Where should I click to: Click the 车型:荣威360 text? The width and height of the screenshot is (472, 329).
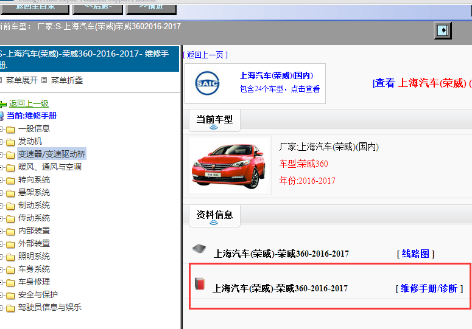[303, 164]
